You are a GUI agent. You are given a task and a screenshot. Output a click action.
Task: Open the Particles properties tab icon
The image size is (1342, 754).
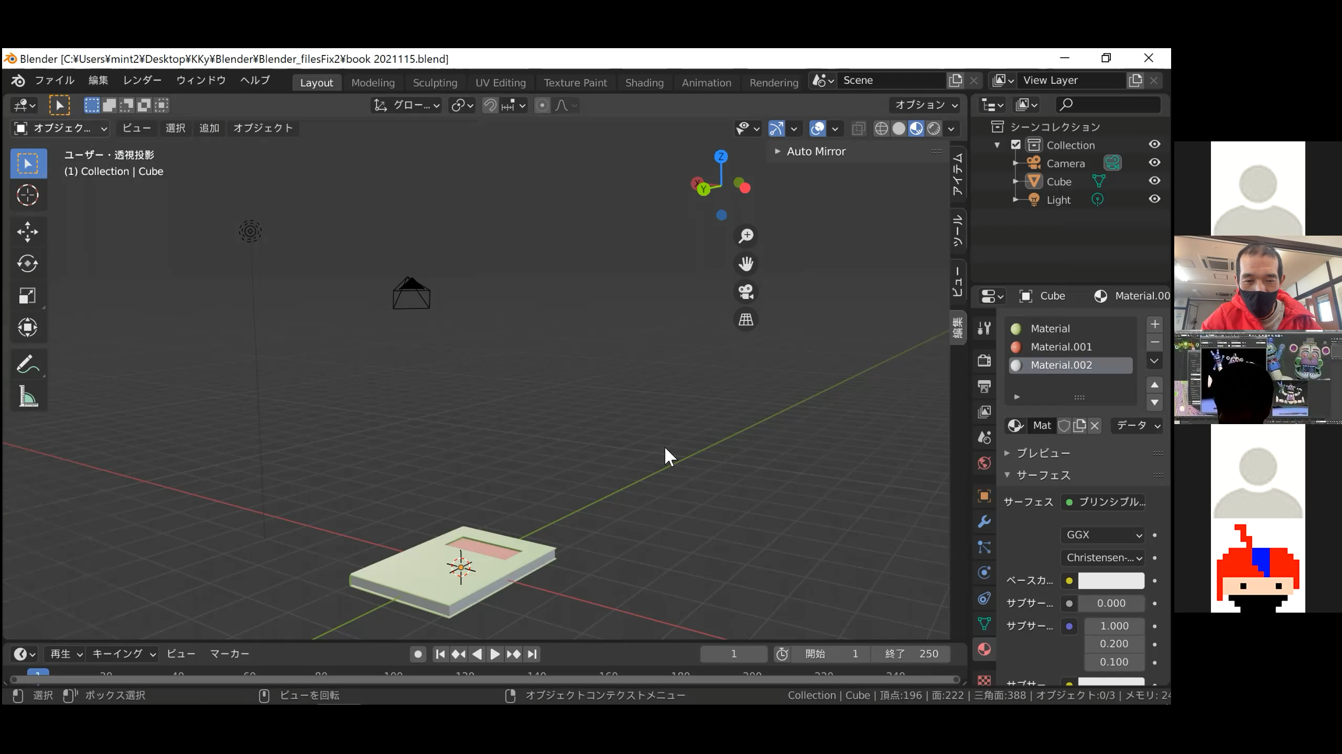[x=984, y=547]
